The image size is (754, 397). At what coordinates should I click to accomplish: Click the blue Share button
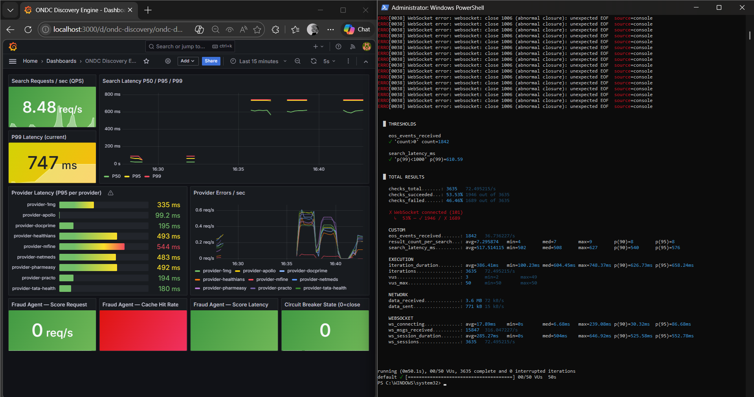(211, 61)
